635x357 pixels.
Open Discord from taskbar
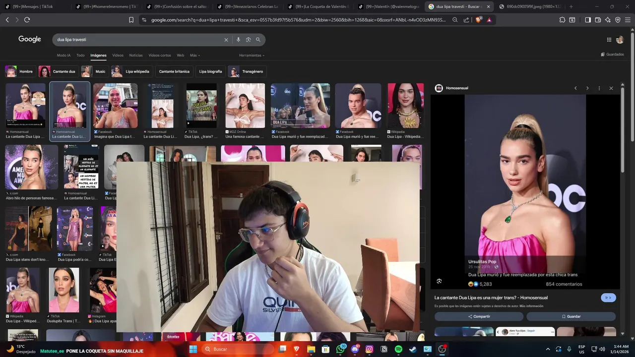click(355, 349)
